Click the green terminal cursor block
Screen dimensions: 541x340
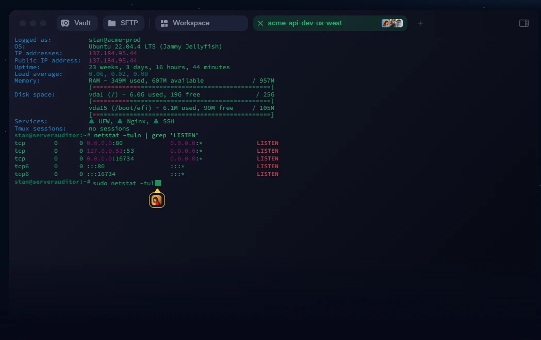click(x=158, y=183)
